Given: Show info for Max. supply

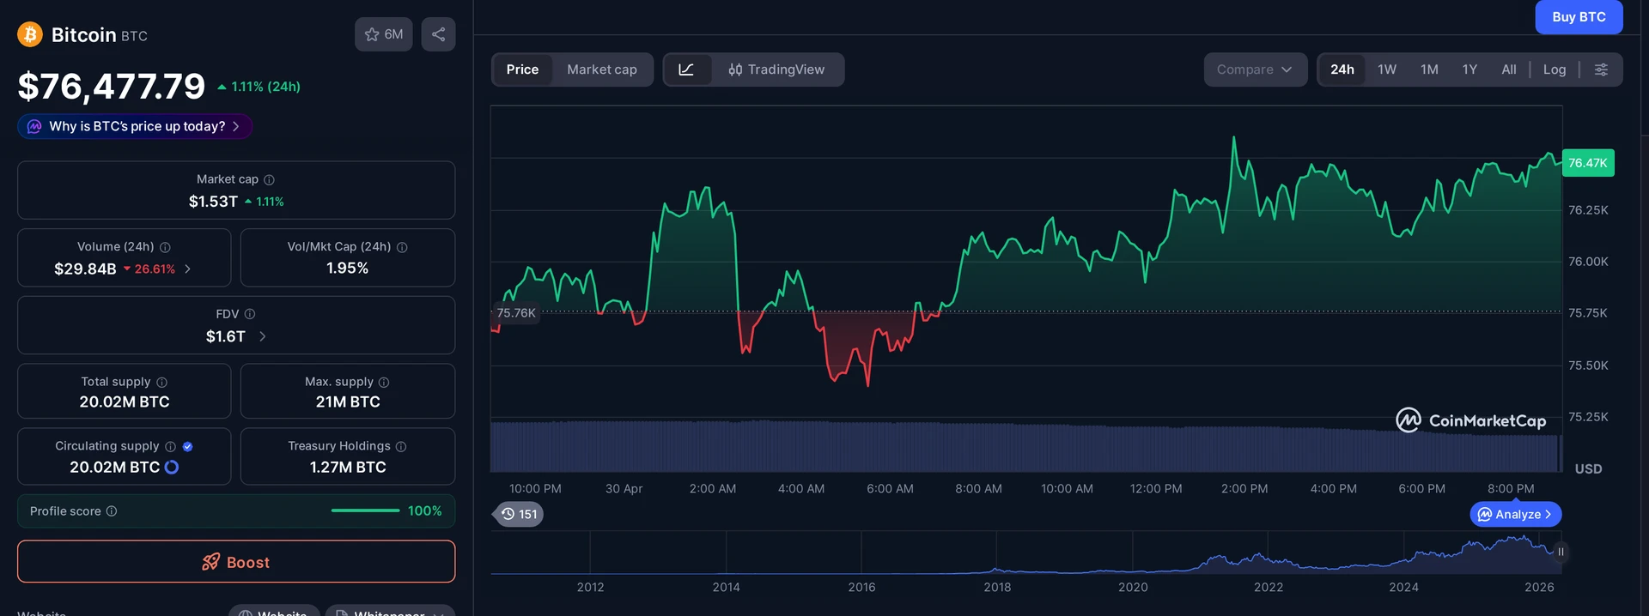Looking at the screenshot, I should pos(384,382).
